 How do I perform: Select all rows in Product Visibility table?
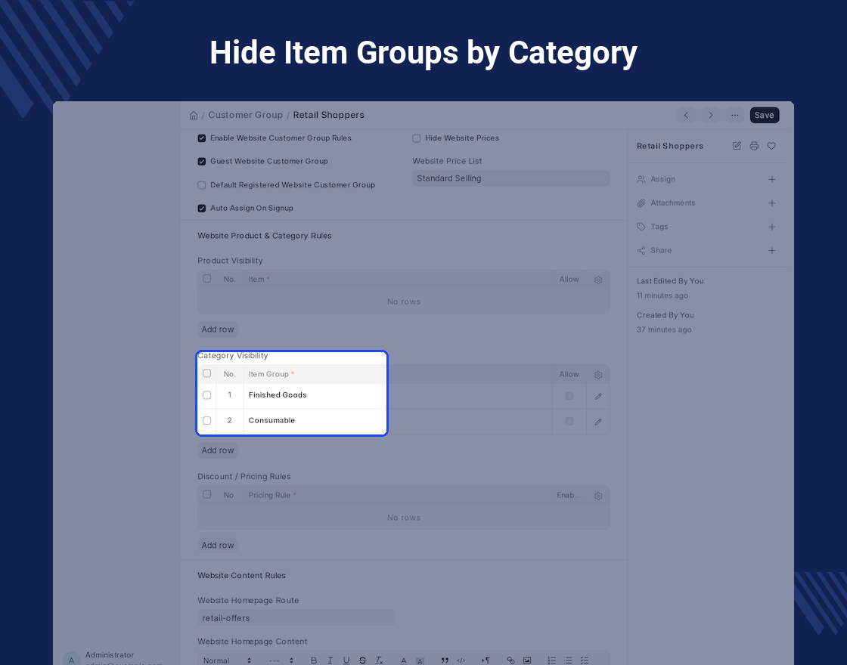[x=207, y=279]
